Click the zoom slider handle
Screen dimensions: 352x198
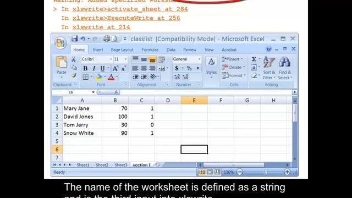tap(266, 172)
